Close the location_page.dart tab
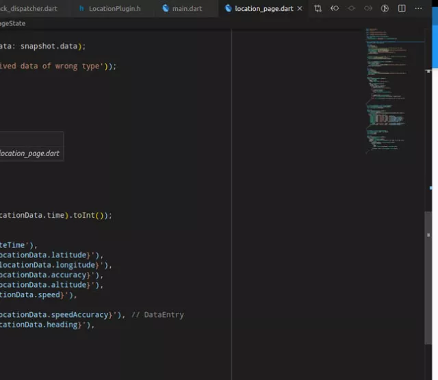 click(x=300, y=8)
